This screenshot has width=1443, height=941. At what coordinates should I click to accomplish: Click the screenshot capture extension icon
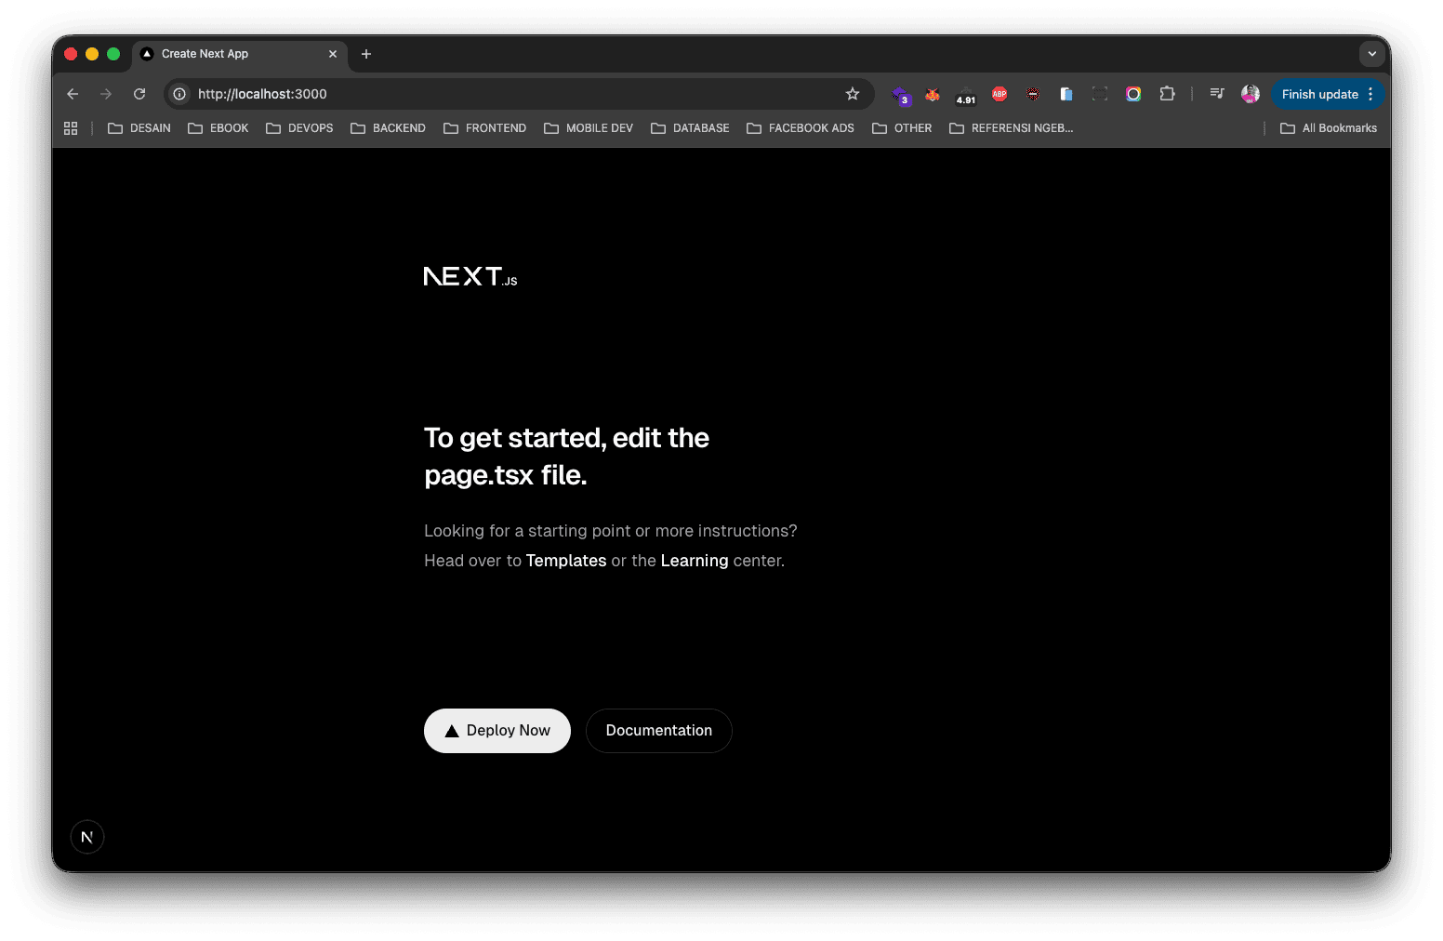coord(1099,94)
